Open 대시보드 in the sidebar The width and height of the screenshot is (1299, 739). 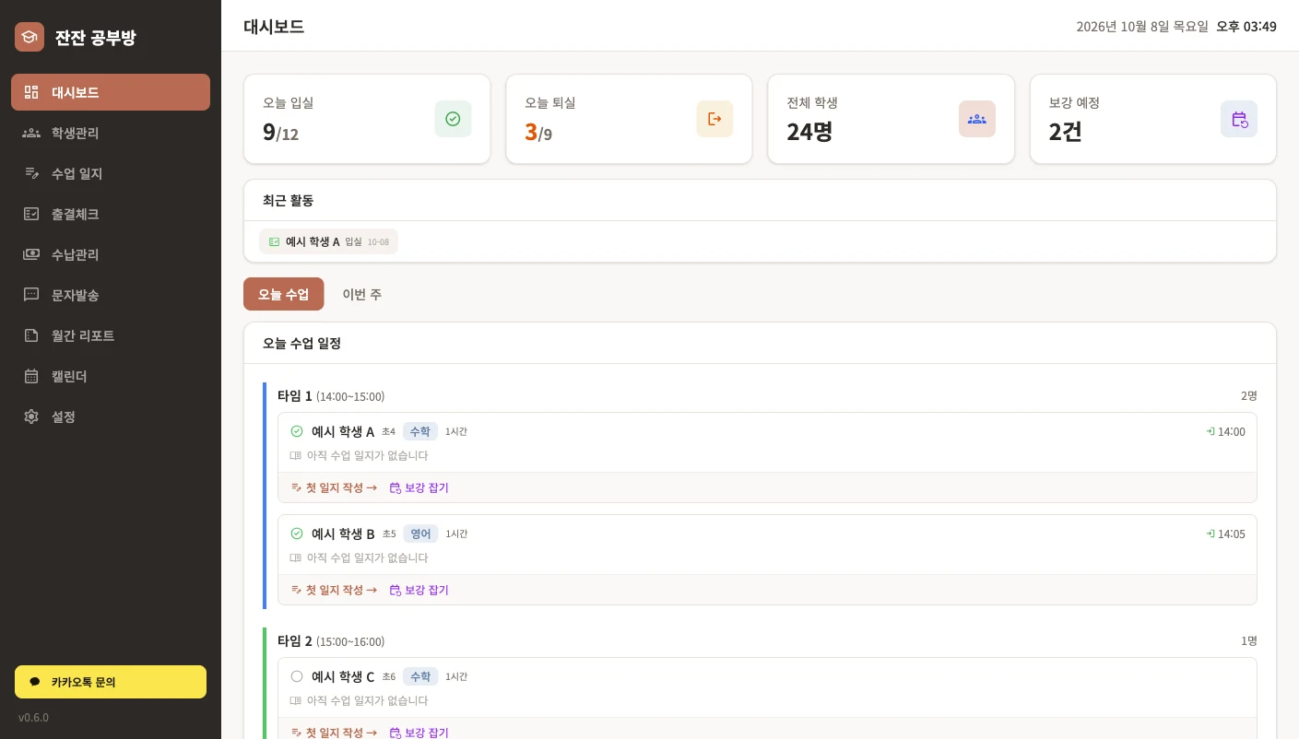pos(111,92)
